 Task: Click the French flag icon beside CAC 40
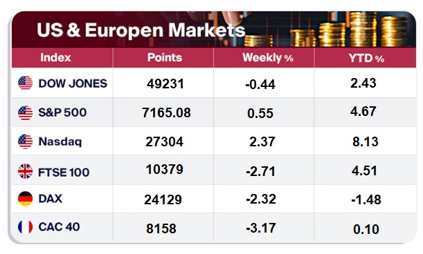click(25, 227)
